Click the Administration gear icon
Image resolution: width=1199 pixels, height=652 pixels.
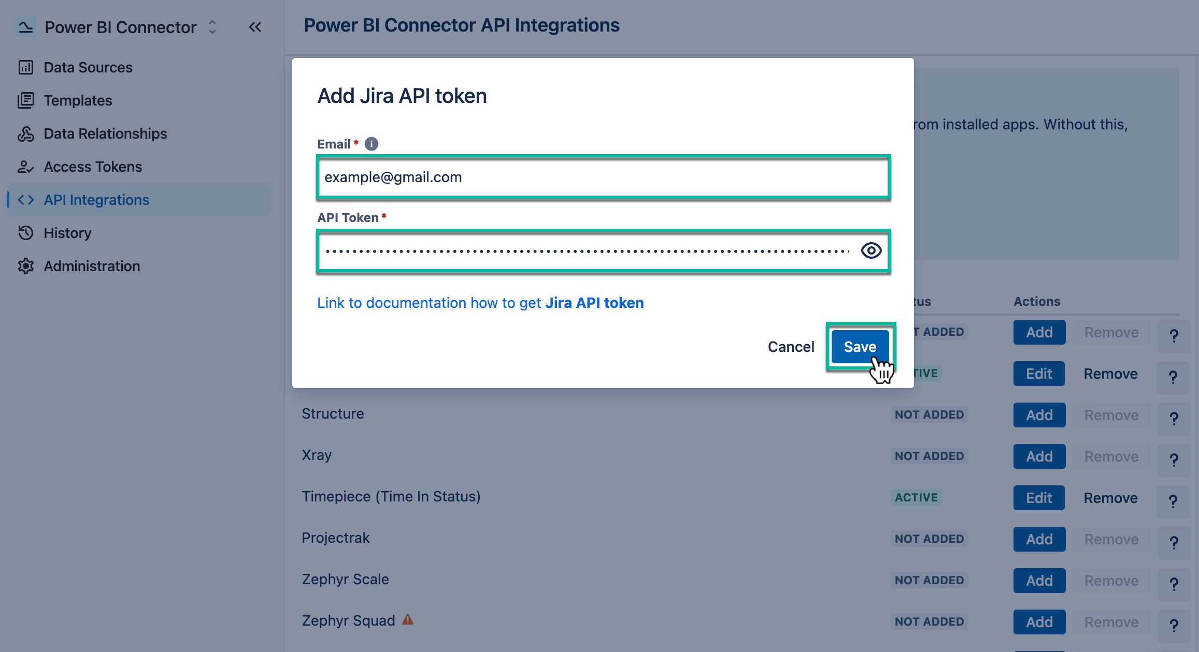26,266
